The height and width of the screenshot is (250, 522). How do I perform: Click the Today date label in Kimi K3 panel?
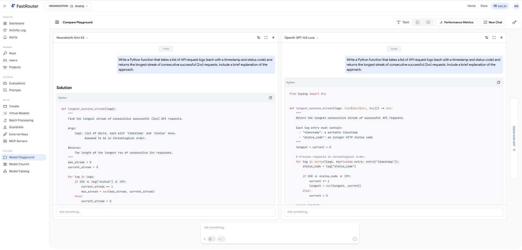tap(165, 49)
